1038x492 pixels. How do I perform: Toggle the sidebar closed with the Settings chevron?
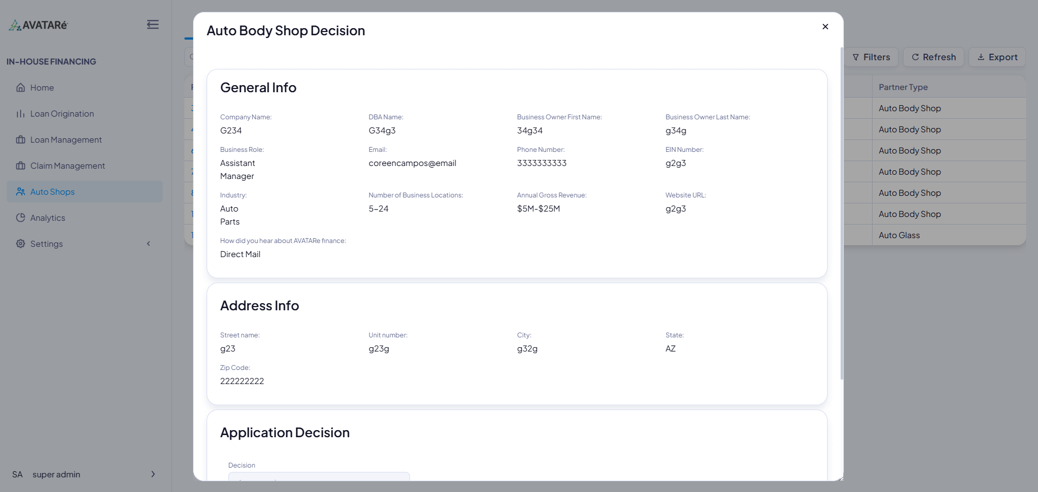point(149,244)
